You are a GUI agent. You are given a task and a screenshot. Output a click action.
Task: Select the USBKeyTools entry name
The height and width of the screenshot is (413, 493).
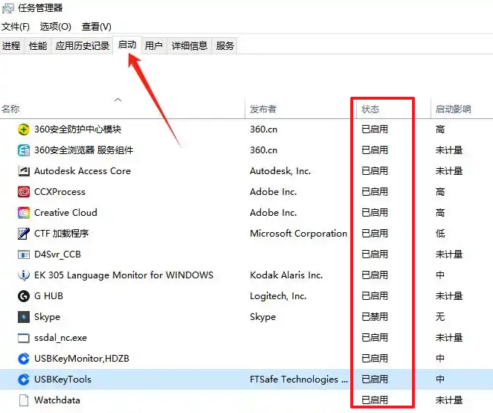(62, 380)
